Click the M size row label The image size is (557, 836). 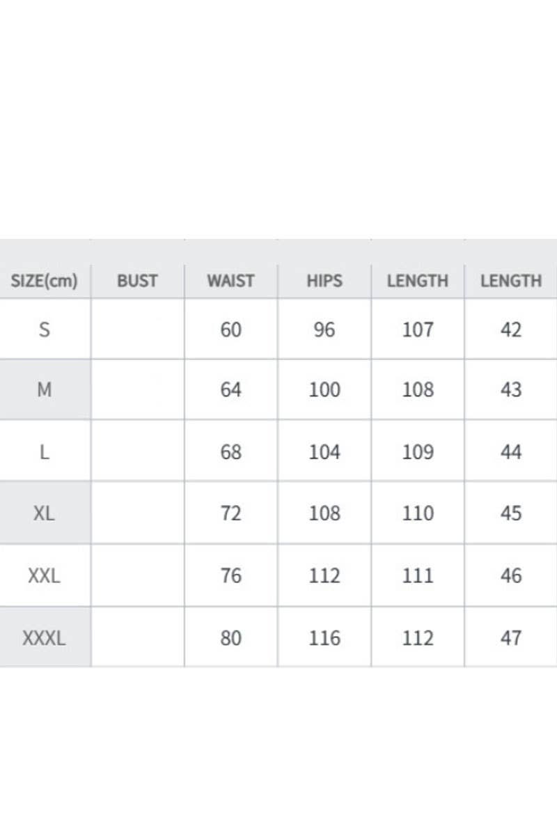pyautogui.click(x=45, y=389)
